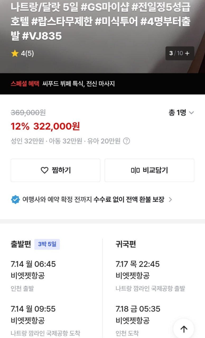Click the 수수료 없이 전액 환불 보장 link
The width and height of the screenshot is (205, 338).
click(x=129, y=199)
